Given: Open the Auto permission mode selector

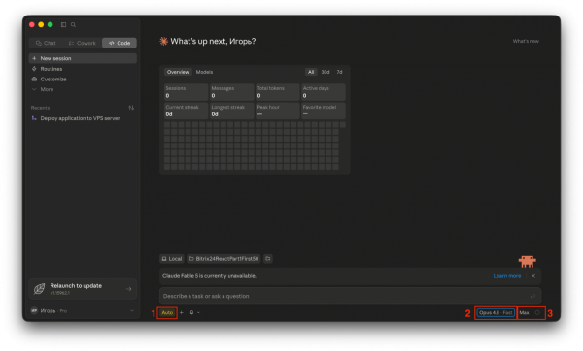Looking at the screenshot, I should pos(167,313).
